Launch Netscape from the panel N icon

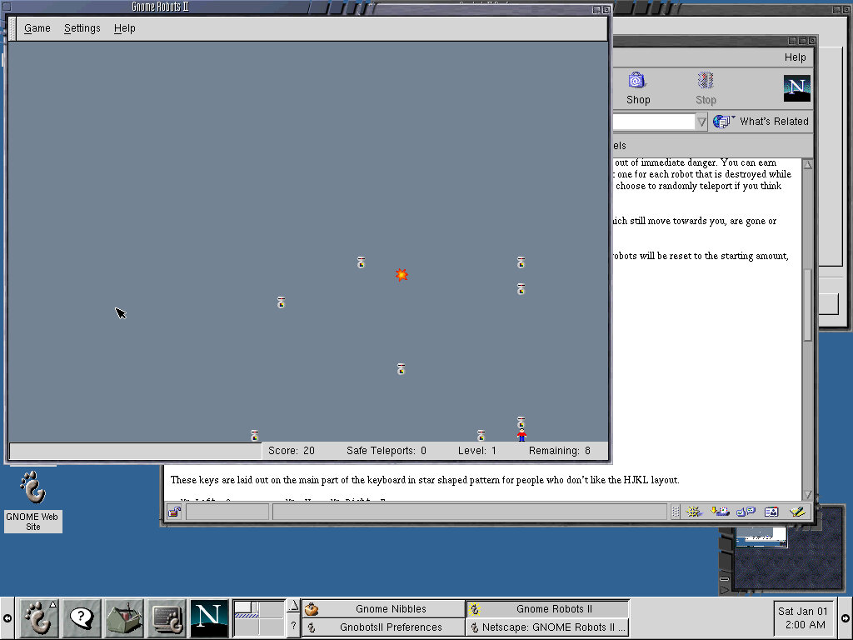209,618
